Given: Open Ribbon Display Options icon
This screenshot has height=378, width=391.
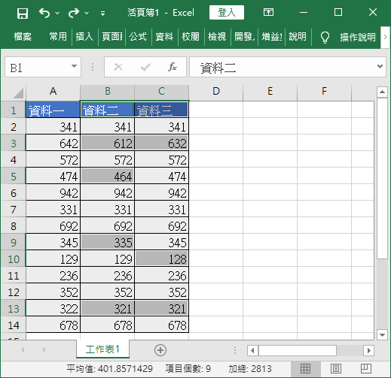Looking at the screenshot, I should click(x=268, y=12).
